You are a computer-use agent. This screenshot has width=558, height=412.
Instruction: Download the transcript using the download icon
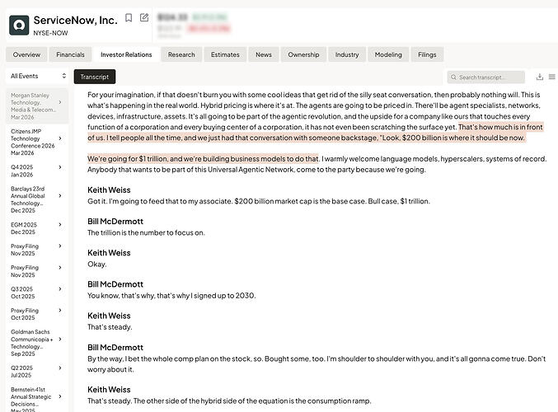point(540,77)
